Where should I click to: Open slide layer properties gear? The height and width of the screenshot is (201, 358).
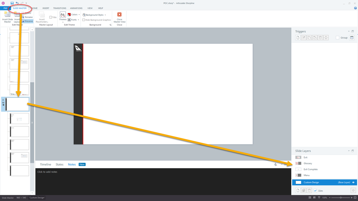pyautogui.click(x=353, y=191)
